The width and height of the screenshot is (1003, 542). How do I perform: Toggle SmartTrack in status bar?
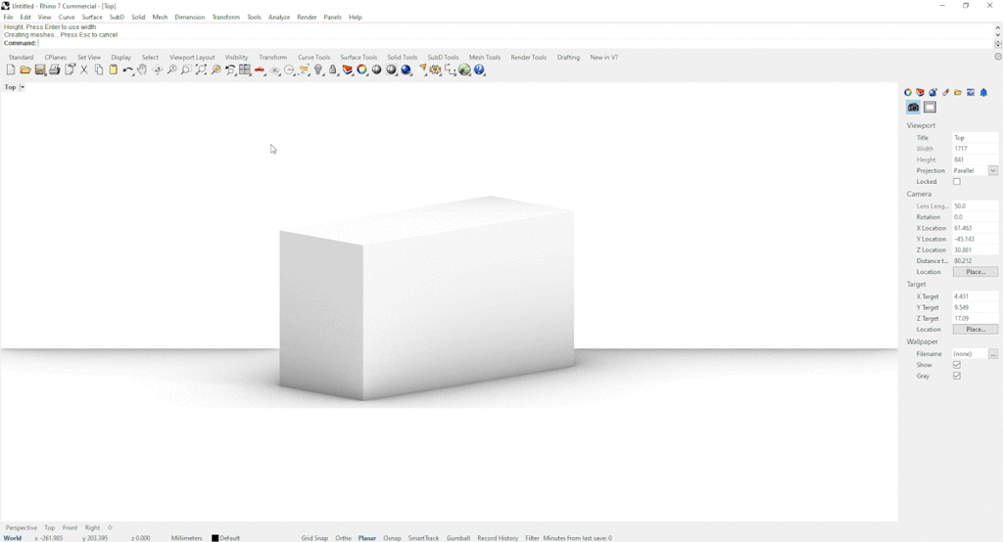coord(423,538)
